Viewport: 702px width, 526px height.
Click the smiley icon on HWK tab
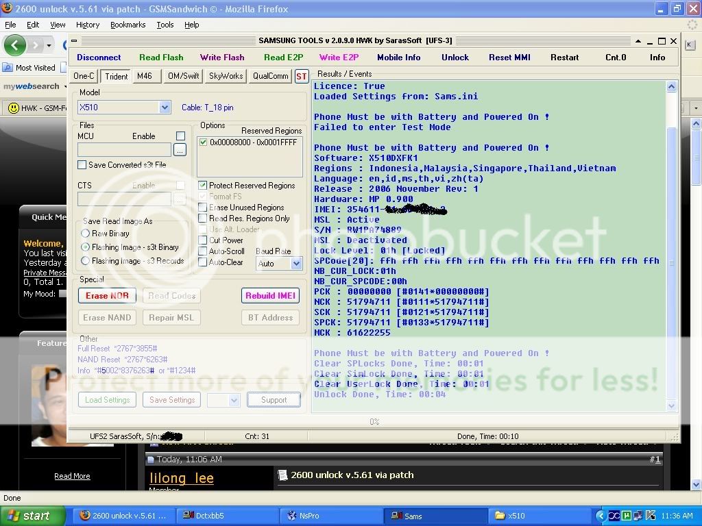click(14, 108)
